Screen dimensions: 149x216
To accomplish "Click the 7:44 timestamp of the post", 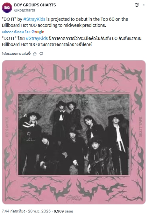I will point(6,211).
